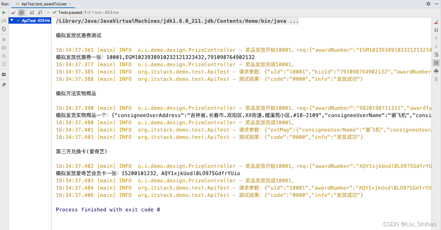Click log line at 16:34:37.361
Screen dimensions: 441x230
coord(243,50)
